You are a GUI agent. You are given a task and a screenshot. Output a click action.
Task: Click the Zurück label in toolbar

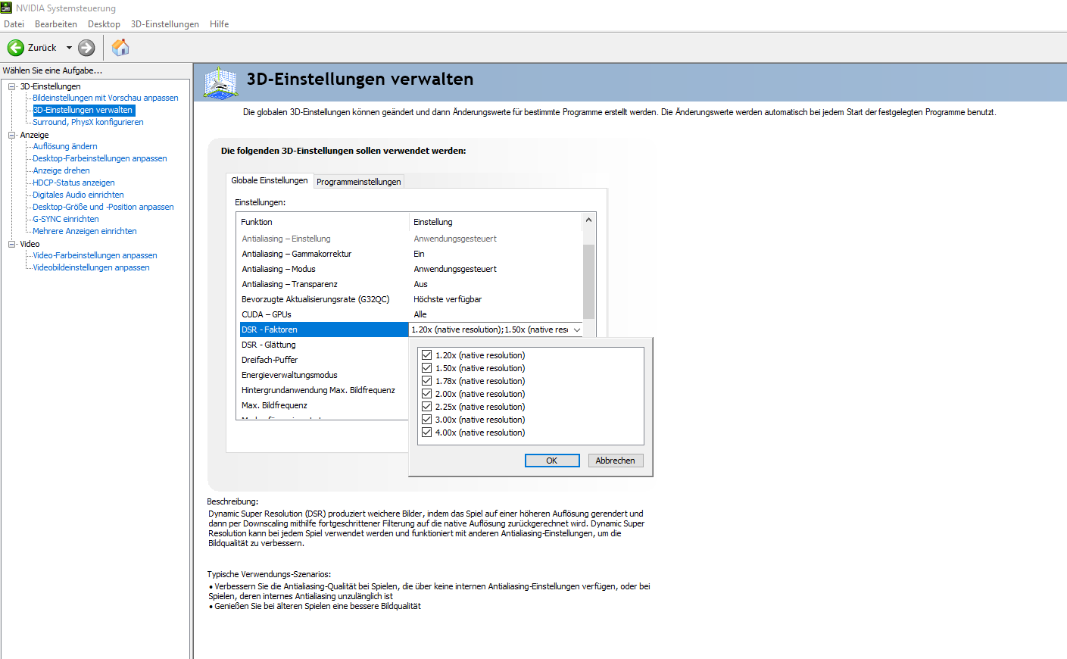pos(42,48)
